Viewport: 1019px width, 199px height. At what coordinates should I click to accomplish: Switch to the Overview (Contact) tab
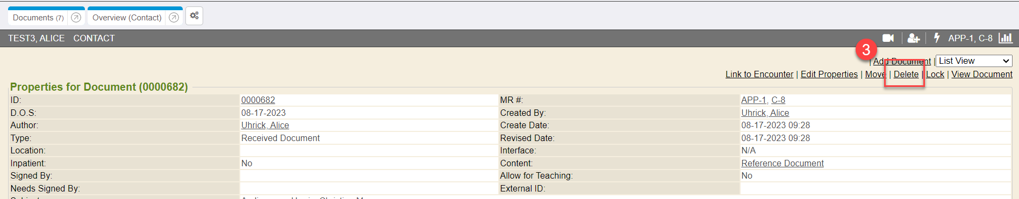pyautogui.click(x=127, y=18)
